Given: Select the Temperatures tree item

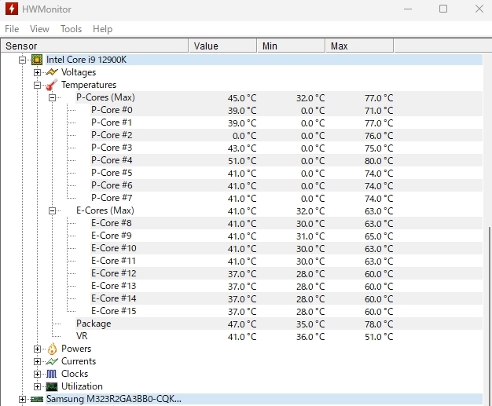Looking at the screenshot, I should pyautogui.click(x=89, y=85).
